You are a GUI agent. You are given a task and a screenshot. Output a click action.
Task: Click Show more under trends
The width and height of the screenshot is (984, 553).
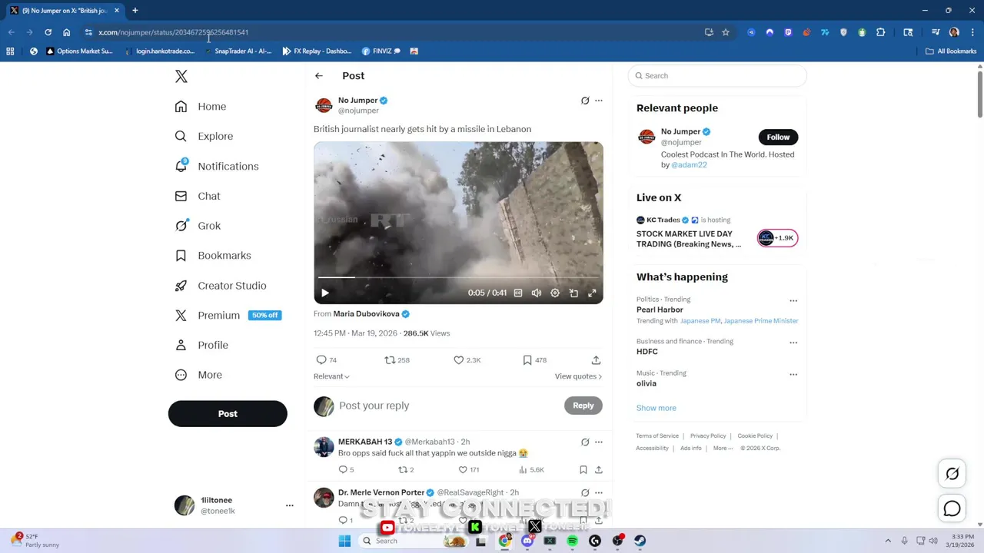point(657,408)
